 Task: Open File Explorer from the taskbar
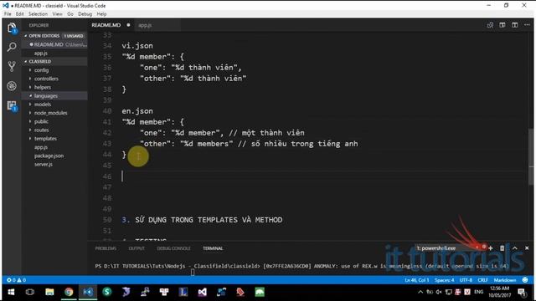point(49,292)
